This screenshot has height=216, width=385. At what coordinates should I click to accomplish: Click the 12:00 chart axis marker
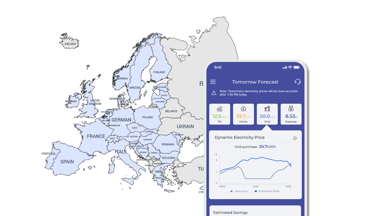[x=255, y=186]
